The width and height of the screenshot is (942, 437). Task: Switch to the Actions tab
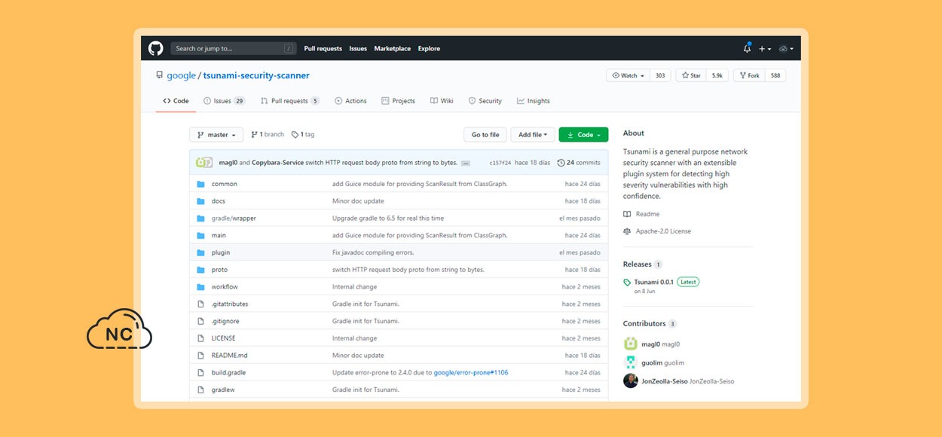tap(350, 101)
